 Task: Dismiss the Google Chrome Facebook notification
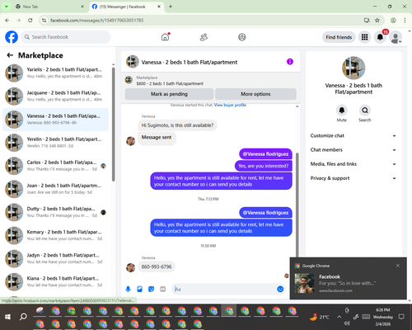point(398,266)
